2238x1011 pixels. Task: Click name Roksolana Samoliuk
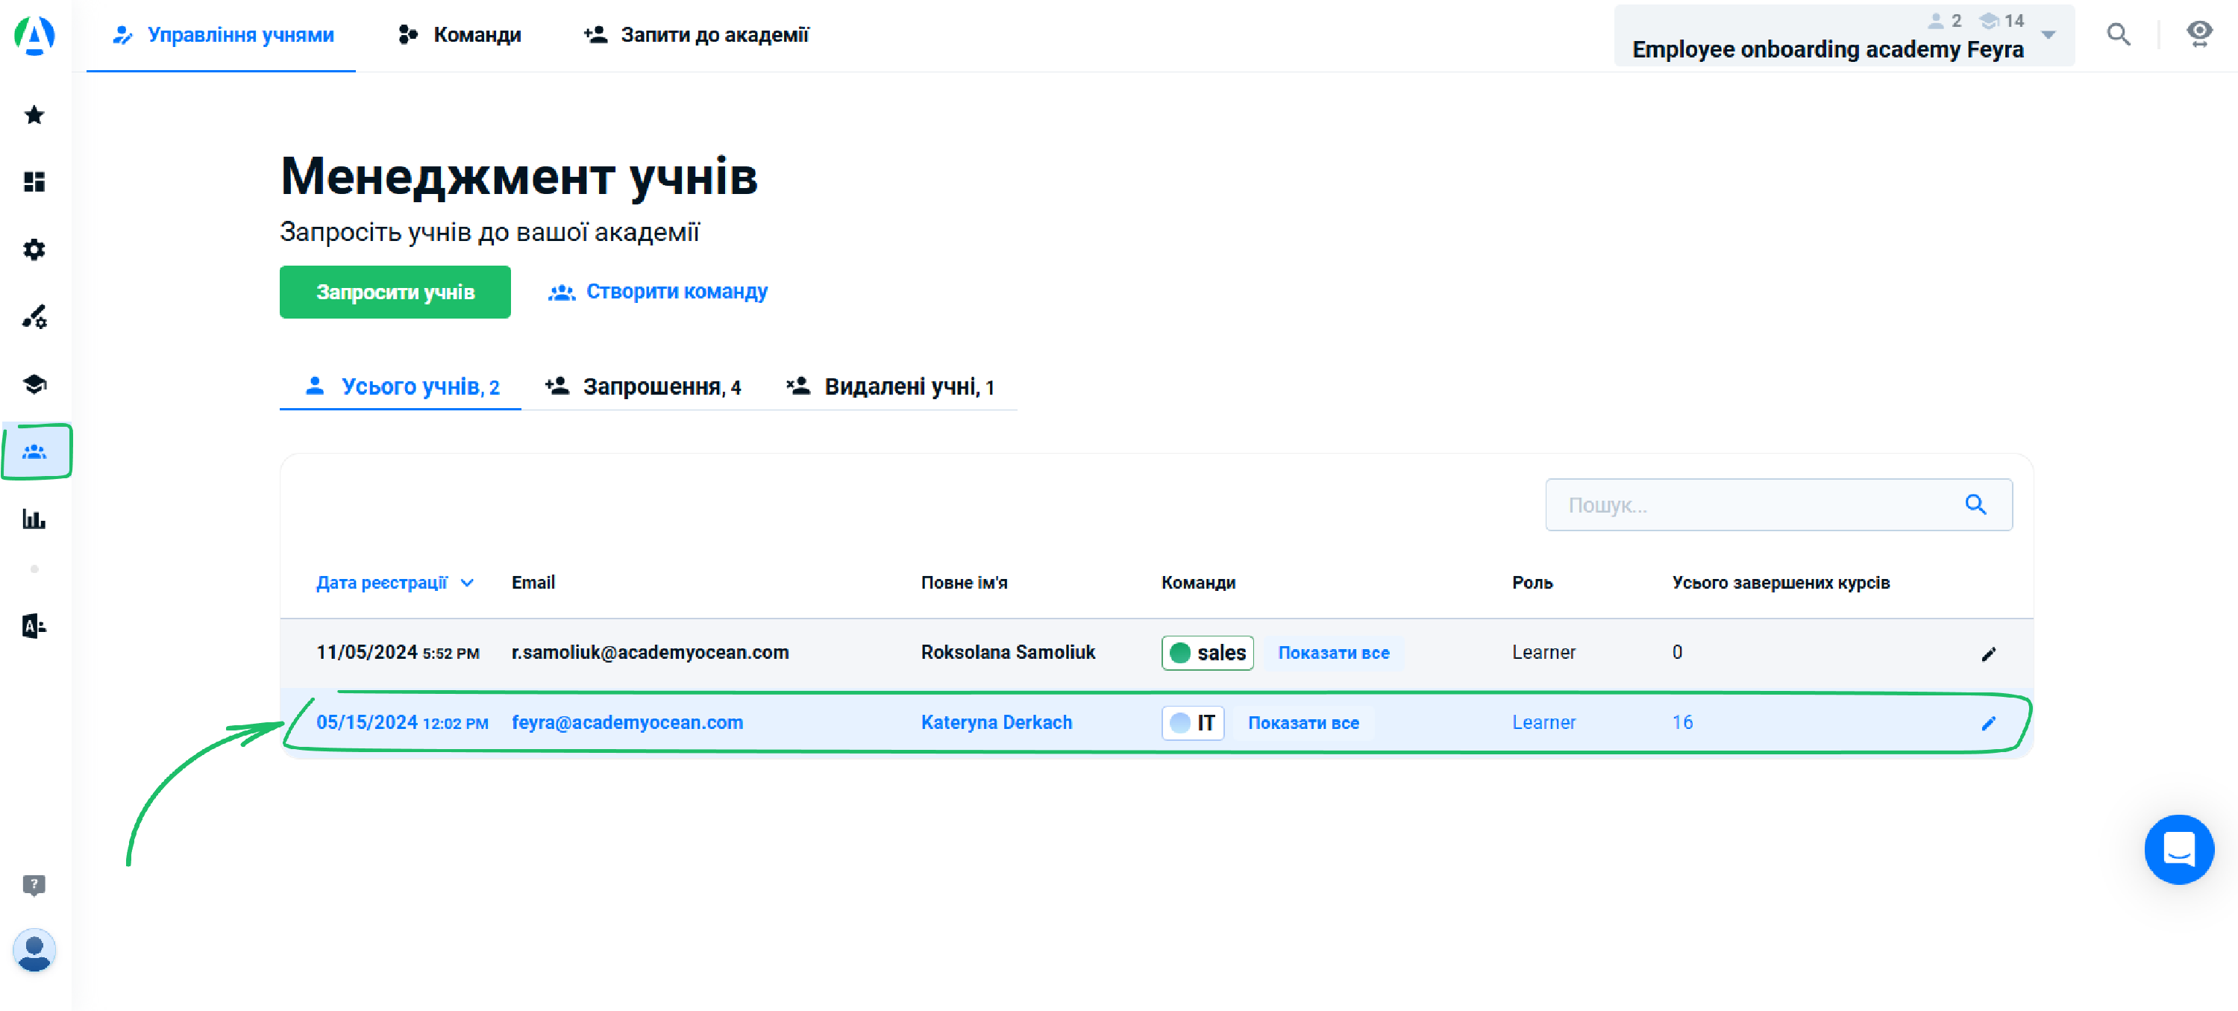click(x=1008, y=652)
